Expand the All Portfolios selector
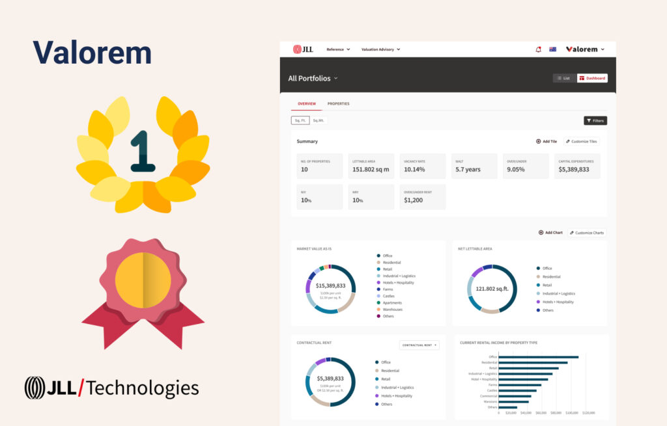 (x=313, y=78)
